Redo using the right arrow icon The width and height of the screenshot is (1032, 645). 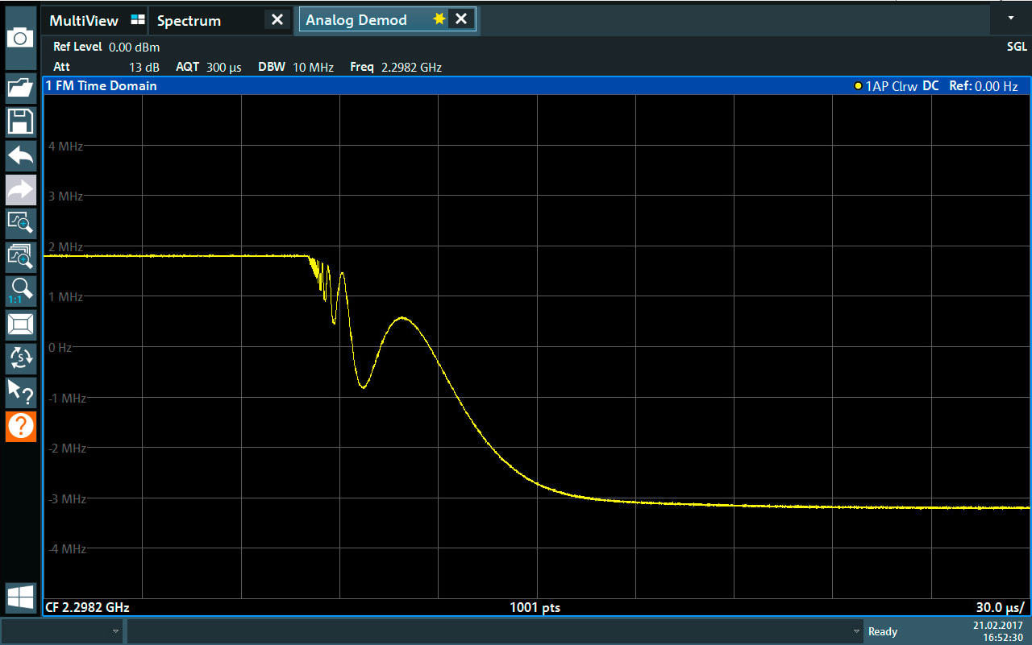tap(20, 189)
